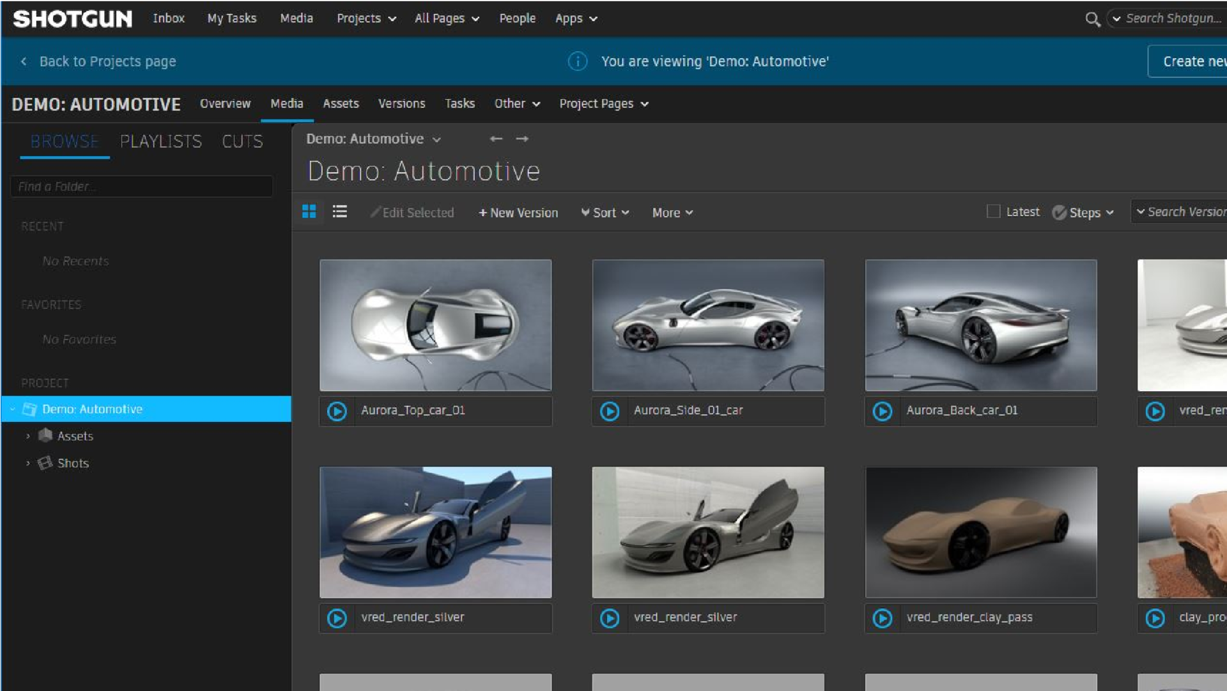Viewport: 1227px width, 691px height.
Task: Click the New Version button
Action: click(x=518, y=212)
